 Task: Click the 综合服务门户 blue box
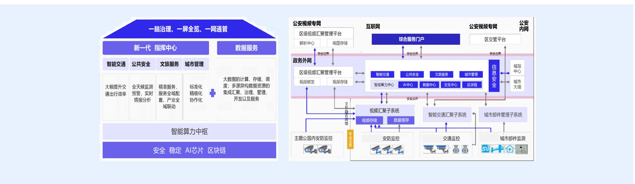coord(416,39)
